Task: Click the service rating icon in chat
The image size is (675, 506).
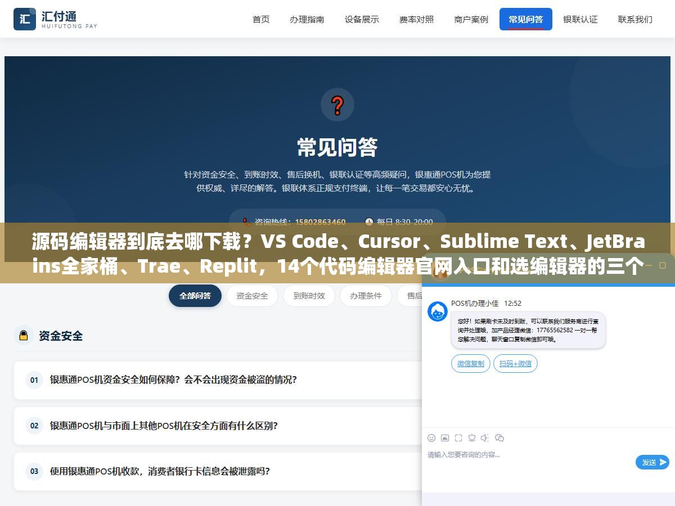Action: [472, 438]
